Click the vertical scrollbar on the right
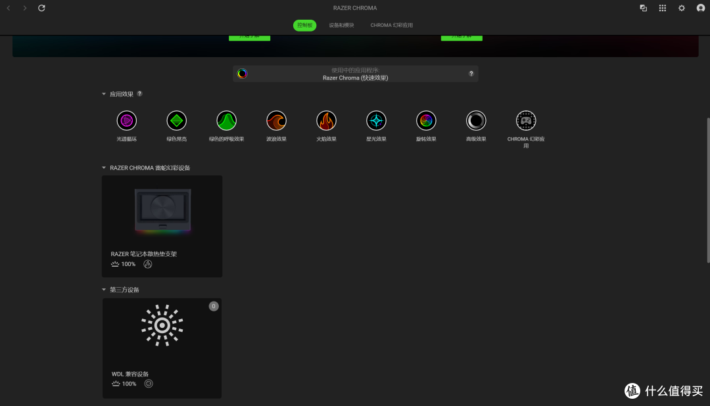Screen dimensions: 710x406 [x=708, y=190]
